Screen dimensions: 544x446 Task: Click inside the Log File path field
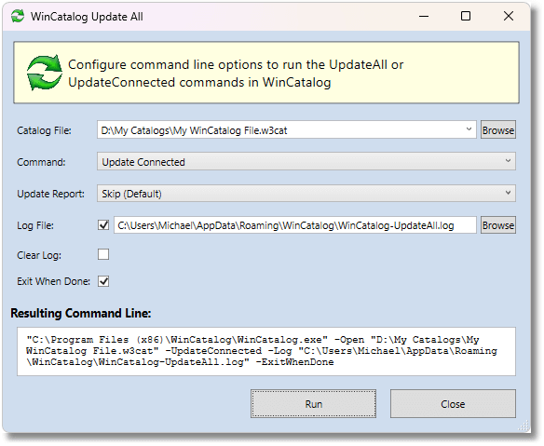coord(295,225)
